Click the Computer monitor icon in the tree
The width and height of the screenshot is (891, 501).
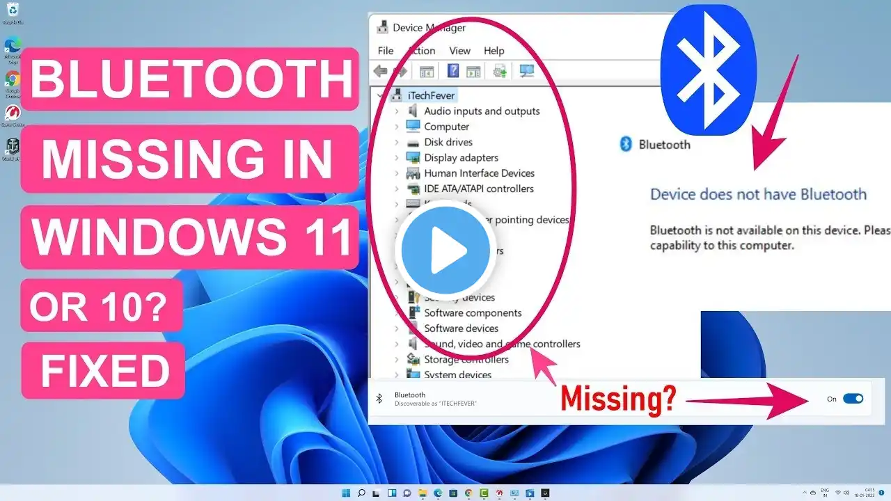[x=413, y=127]
